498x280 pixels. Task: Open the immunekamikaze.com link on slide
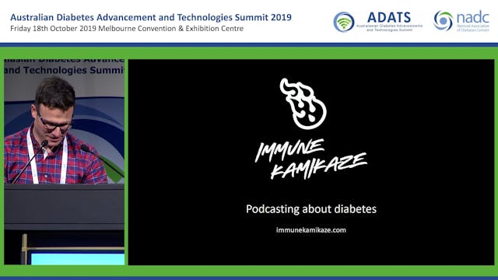tap(311, 230)
